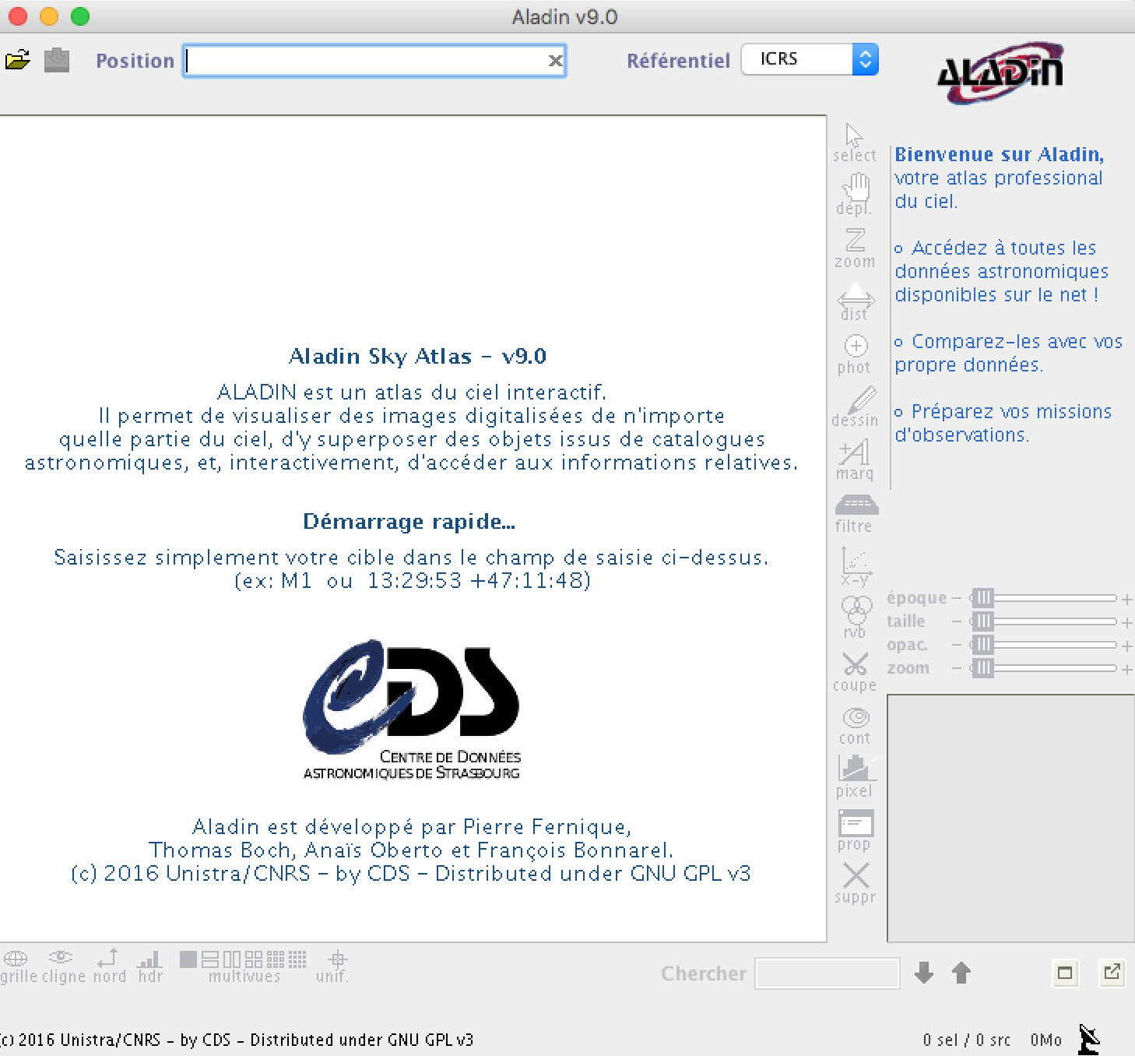1135x1056 pixels.
Task: Click the rvb color composition icon
Action: coord(856,617)
